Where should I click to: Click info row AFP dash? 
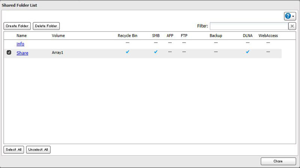click(x=170, y=43)
